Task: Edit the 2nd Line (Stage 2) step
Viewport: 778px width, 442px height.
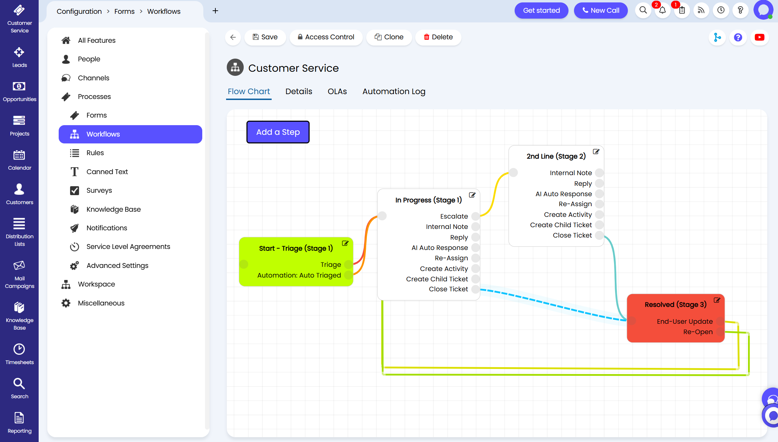Action: tap(596, 152)
